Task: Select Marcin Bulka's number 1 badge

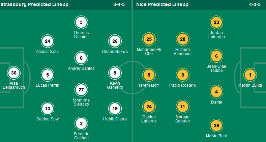Action: (250, 75)
